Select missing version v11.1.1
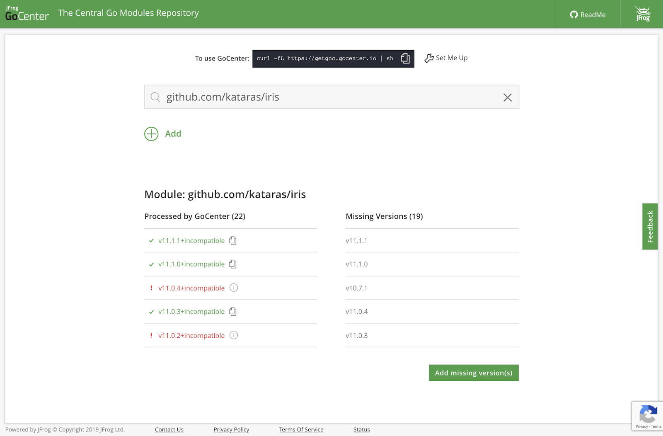This screenshot has height=436, width=663. click(x=356, y=241)
